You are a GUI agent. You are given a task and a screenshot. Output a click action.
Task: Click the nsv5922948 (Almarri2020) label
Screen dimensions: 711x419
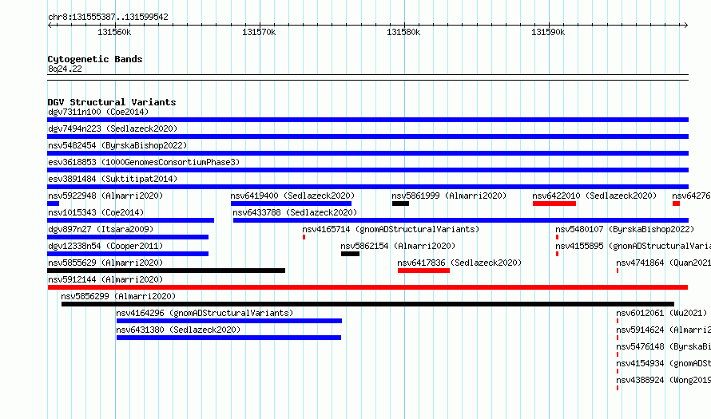click(105, 196)
